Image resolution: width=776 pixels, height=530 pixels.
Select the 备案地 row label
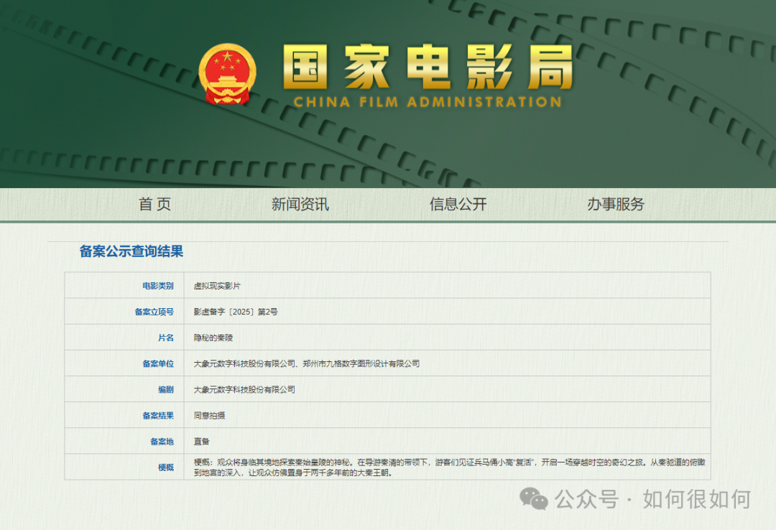point(162,442)
